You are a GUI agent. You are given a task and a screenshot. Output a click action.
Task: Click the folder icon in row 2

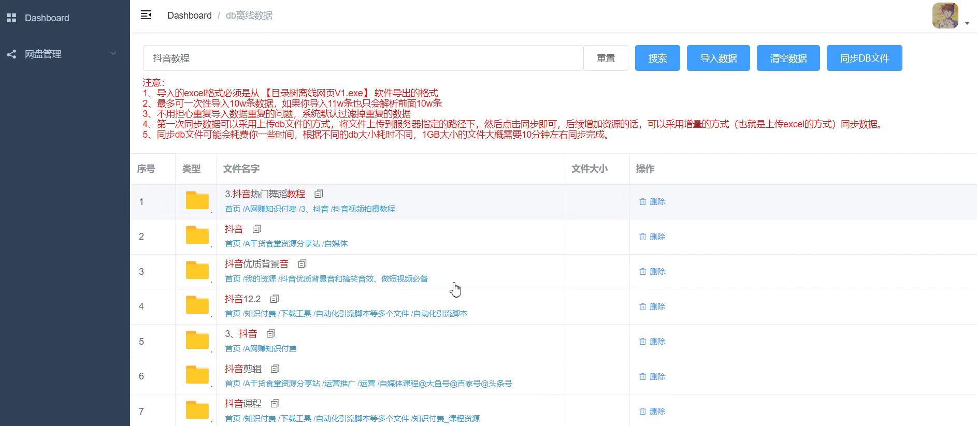197,235
